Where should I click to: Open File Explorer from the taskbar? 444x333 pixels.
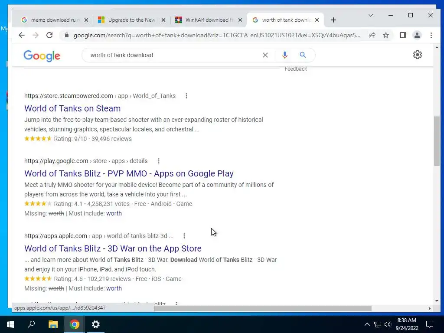click(53, 324)
